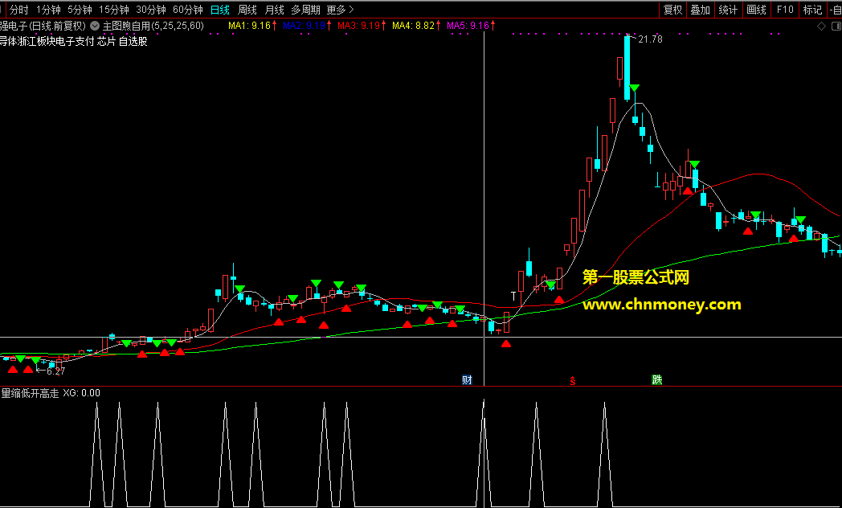Click the 量缩低开高走 sub-indicator name
Image resolution: width=842 pixels, height=508 pixels.
[x=30, y=393]
